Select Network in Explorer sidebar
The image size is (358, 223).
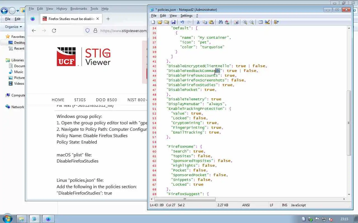[x=18, y=107]
